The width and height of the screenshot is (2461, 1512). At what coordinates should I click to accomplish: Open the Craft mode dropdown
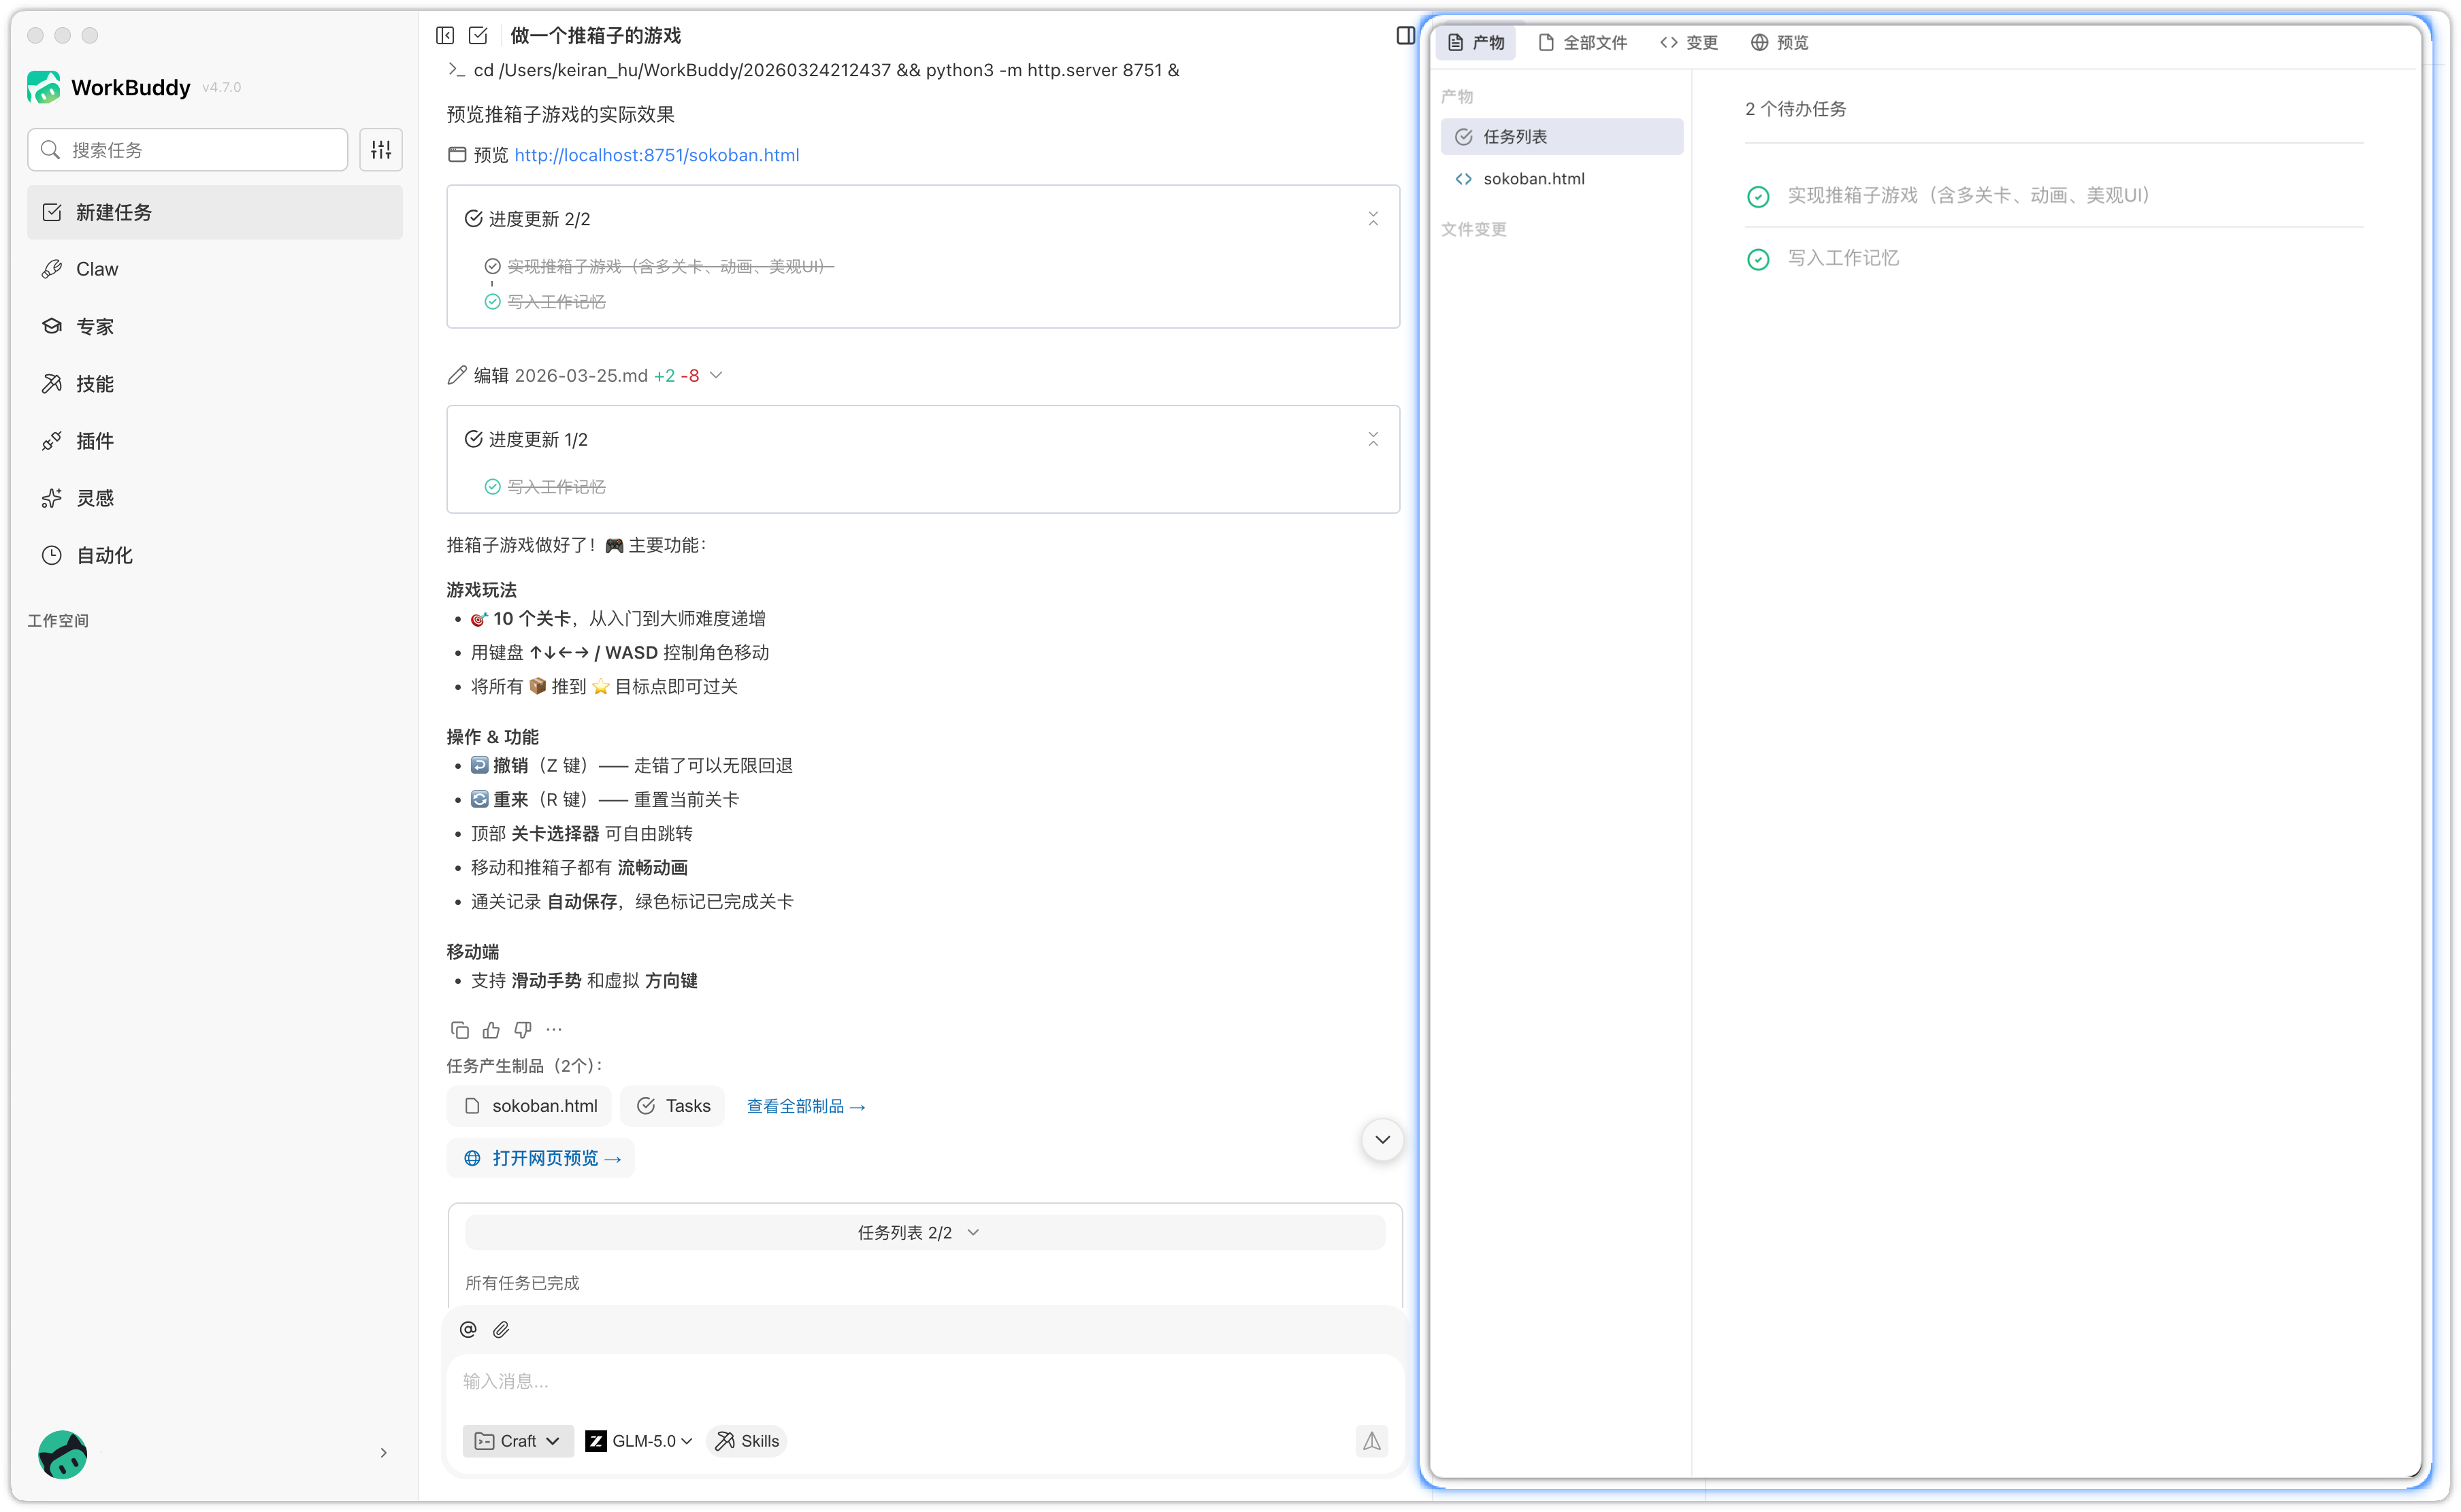tap(518, 1441)
